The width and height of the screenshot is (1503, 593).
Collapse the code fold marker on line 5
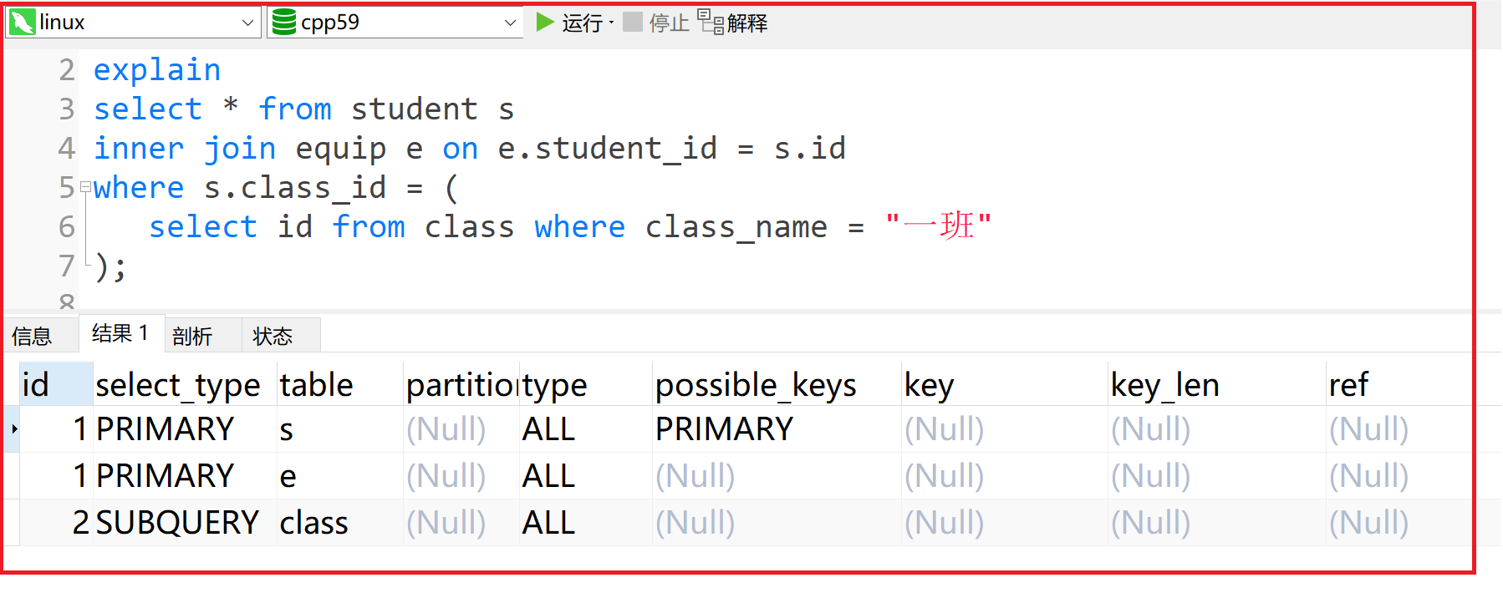84,188
